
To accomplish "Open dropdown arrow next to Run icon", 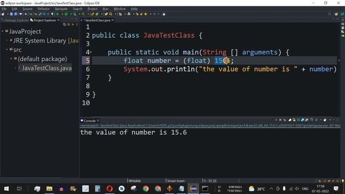I will (x=71, y=14).
